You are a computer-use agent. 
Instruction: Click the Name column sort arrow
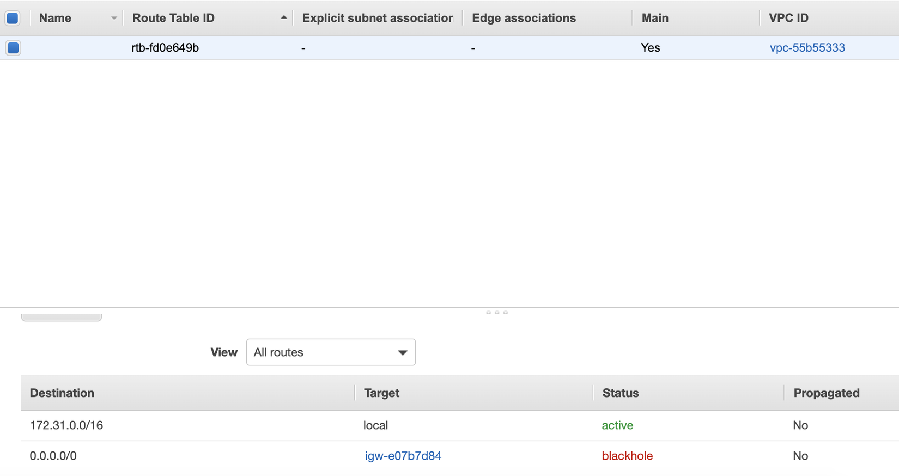[x=114, y=18]
